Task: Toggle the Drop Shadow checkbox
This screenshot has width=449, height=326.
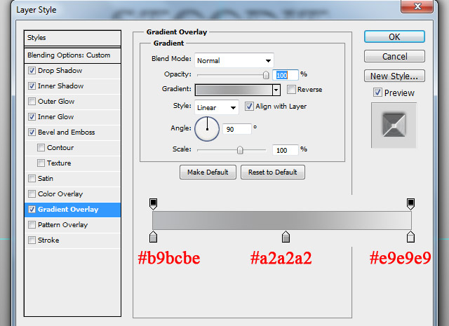Action: coord(32,70)
